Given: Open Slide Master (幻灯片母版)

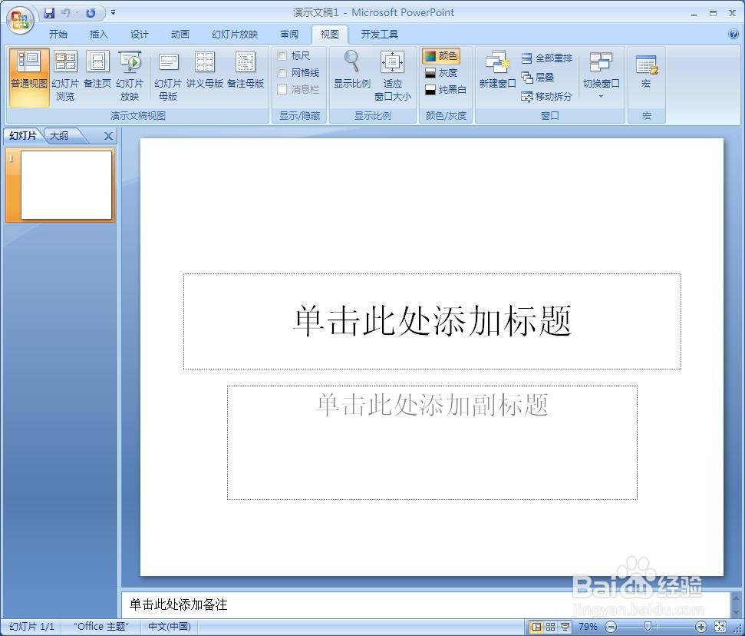Looking at the screenshot, I should [168, 77].
